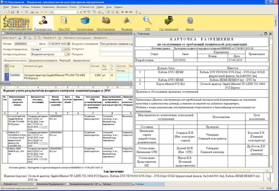The width and height of the screenshot is (279, 191).
Task: Click the Номер input field
Action: [25, 44]
